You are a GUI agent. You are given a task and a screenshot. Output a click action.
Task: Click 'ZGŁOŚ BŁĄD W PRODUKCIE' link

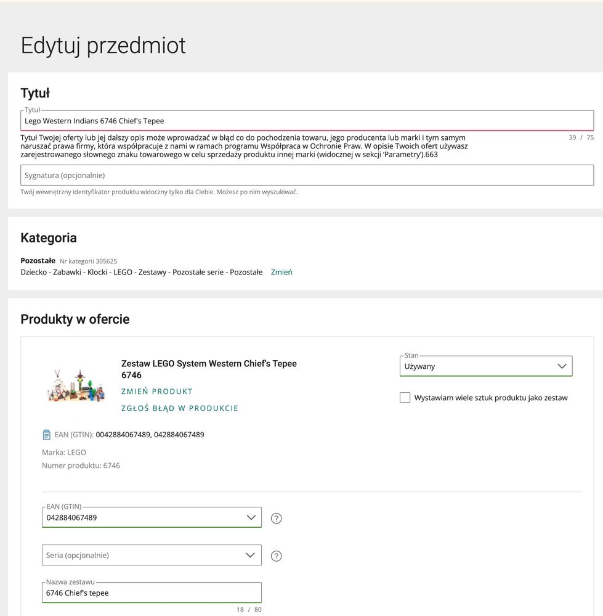180,408
